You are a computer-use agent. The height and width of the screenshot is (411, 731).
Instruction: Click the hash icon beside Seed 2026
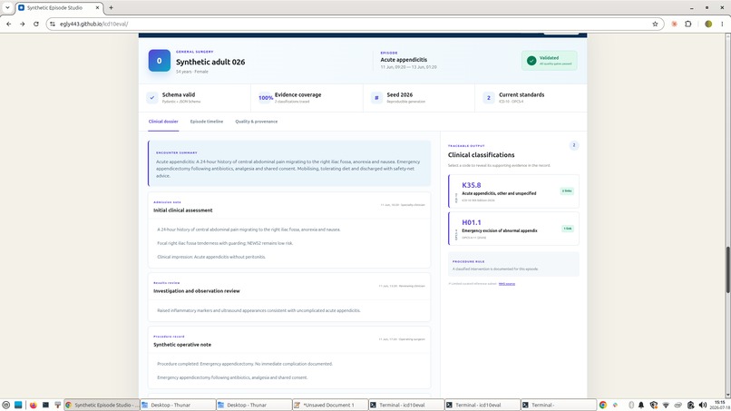point(376,97)
